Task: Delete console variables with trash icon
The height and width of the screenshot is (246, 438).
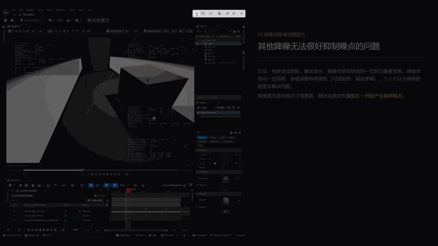Action: (107, 205)
